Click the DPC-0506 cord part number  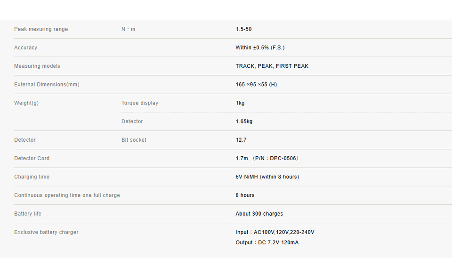pyautogui.click(x=283, y=158)
